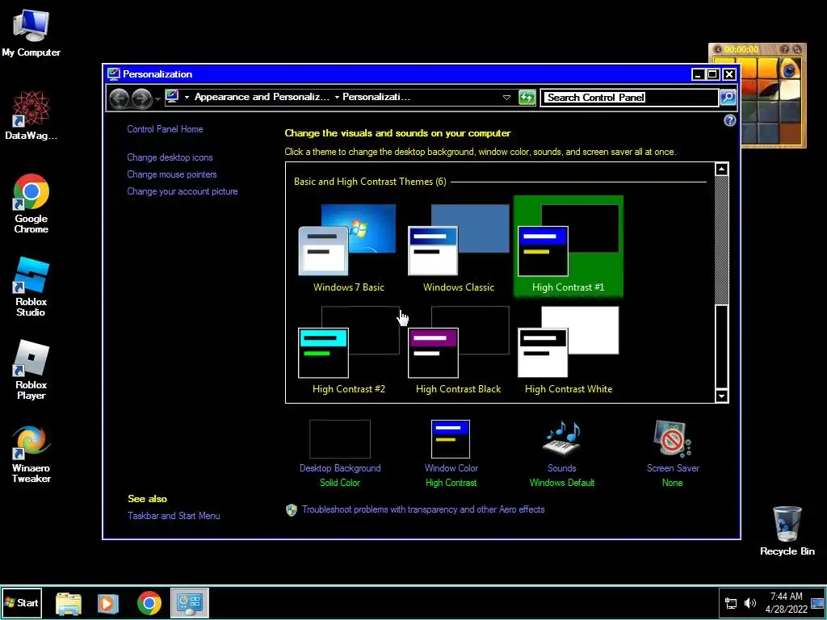
Task: Click the green Refresh button
Action: (x=527, y=98)
